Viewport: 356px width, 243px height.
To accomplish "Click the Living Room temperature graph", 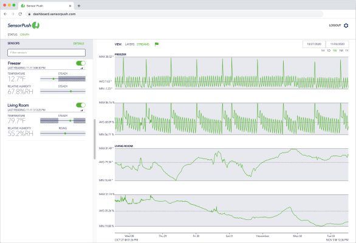I will 231,165.
